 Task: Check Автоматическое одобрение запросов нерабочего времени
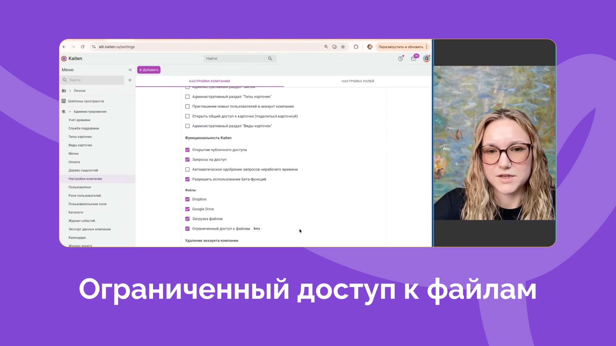coord(187,169)
